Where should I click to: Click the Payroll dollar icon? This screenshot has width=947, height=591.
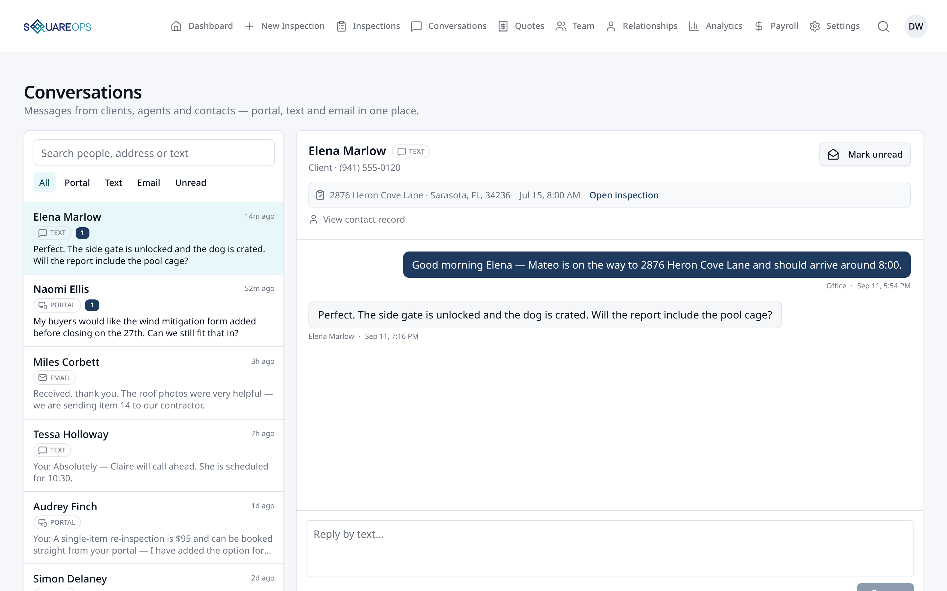759,26
